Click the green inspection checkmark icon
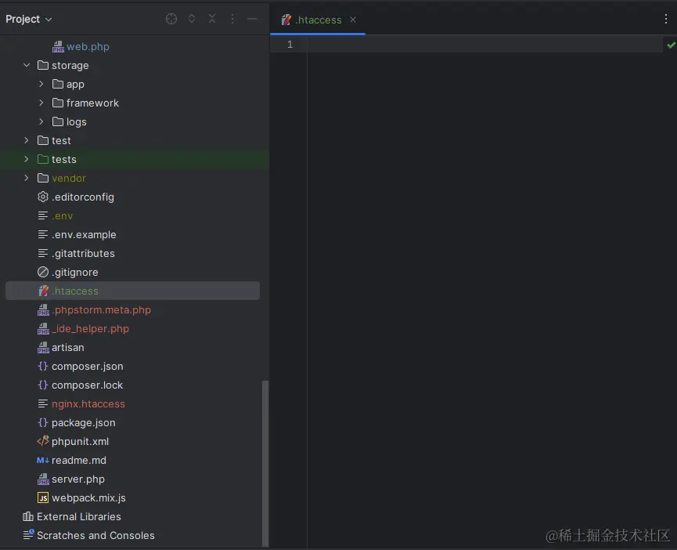677x550 pixels. (671, 45)
